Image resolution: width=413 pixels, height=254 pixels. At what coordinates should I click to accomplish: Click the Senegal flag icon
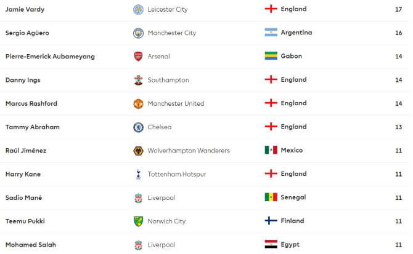271,197
